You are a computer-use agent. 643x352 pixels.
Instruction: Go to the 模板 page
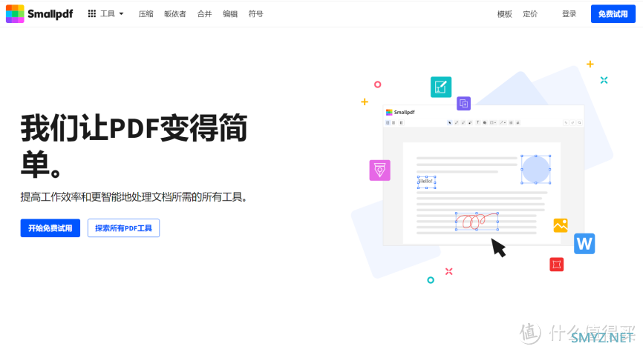click(x=505, y=14)
